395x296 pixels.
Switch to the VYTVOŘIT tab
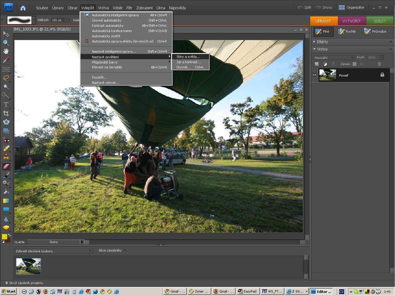351,21
